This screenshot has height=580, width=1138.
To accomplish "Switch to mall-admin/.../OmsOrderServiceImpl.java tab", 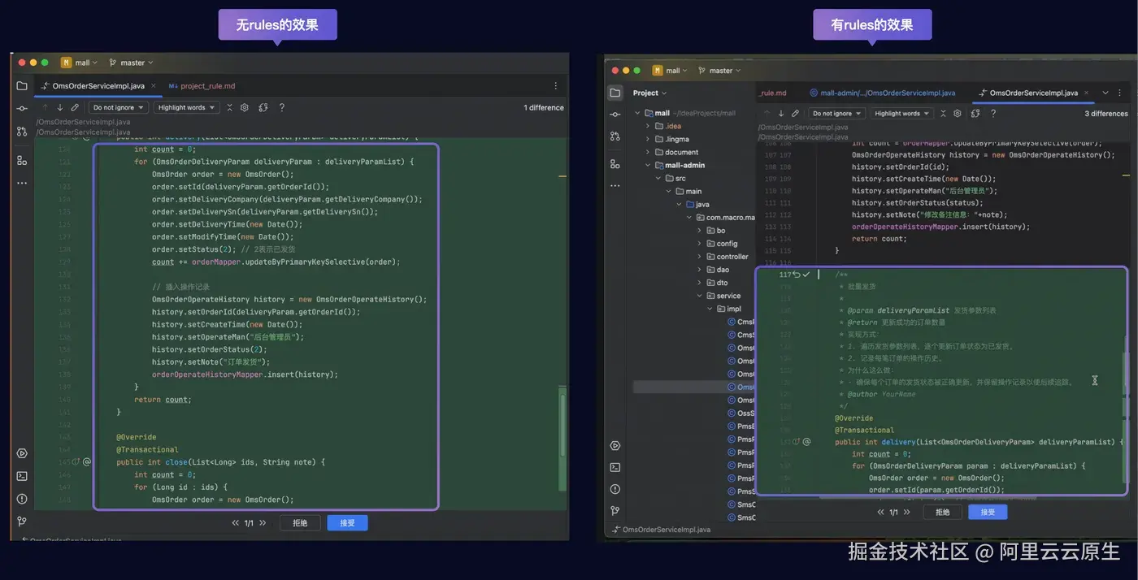I will pyautogui.click(x=883, y=93).
